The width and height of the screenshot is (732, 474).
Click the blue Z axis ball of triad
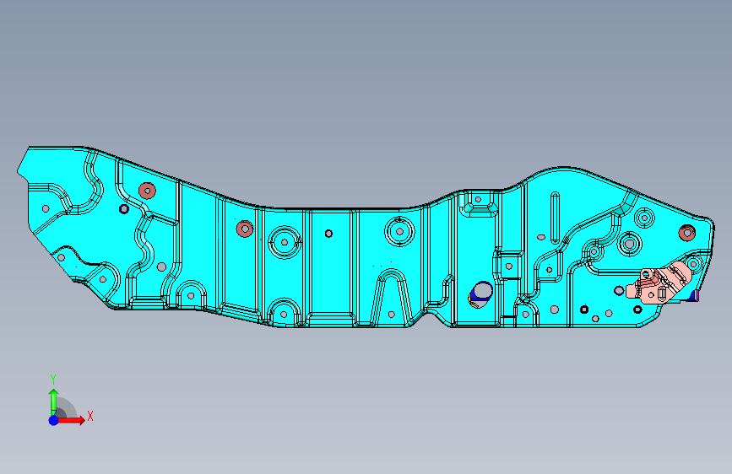click(x=54, y=420)
